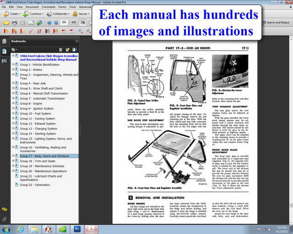
Task: Click the Adobe Acrobat taskbar button
Action: (91, 229)
